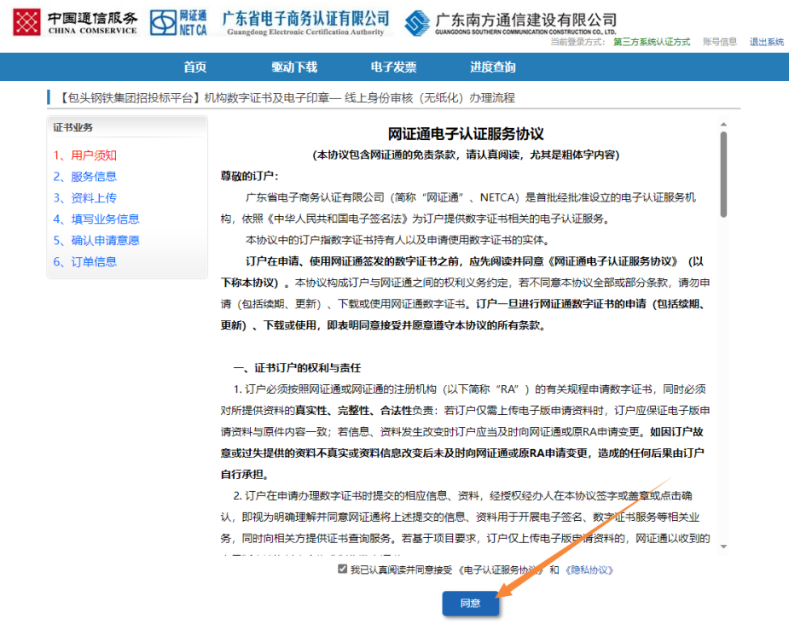Toggle the 我已认真阅读并同意接受 agreement checkbox
Image resolution: width=789 pixels, height=643 pixels.
(x=342, y=570)
